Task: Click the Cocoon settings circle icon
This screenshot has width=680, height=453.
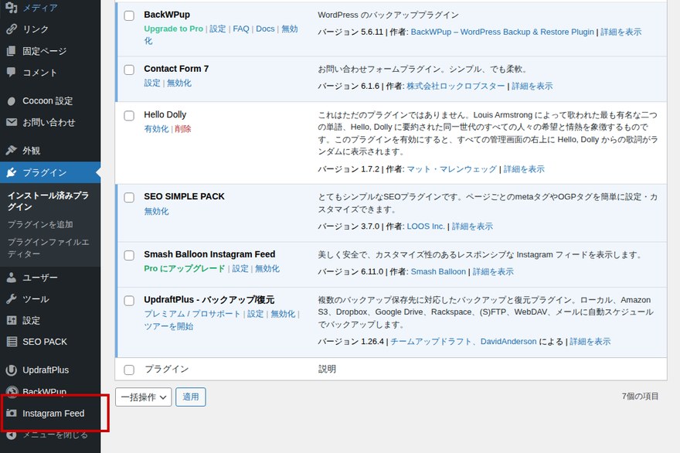Action: click(12, 101)
